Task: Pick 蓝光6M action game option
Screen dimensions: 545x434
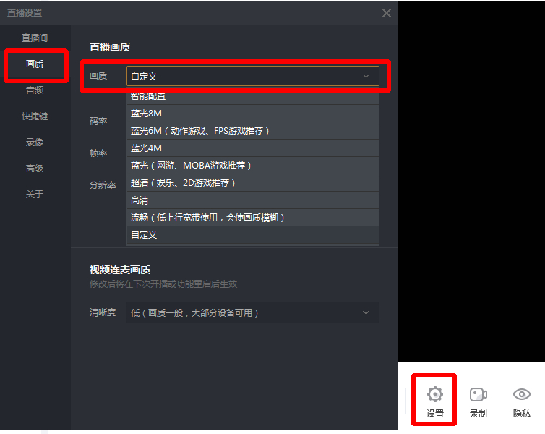Action: pyautogui.click(x=253, y=131)
